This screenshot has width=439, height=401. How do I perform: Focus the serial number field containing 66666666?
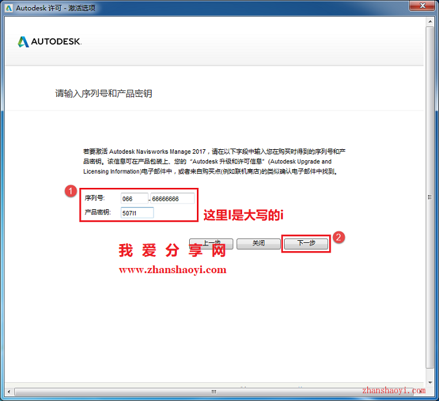tap(172, 198)
